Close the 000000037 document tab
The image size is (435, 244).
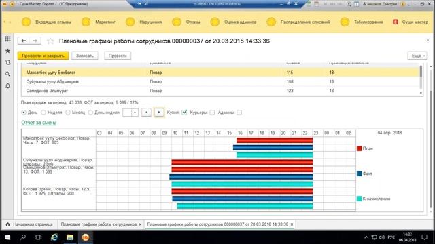click(292, 224)
